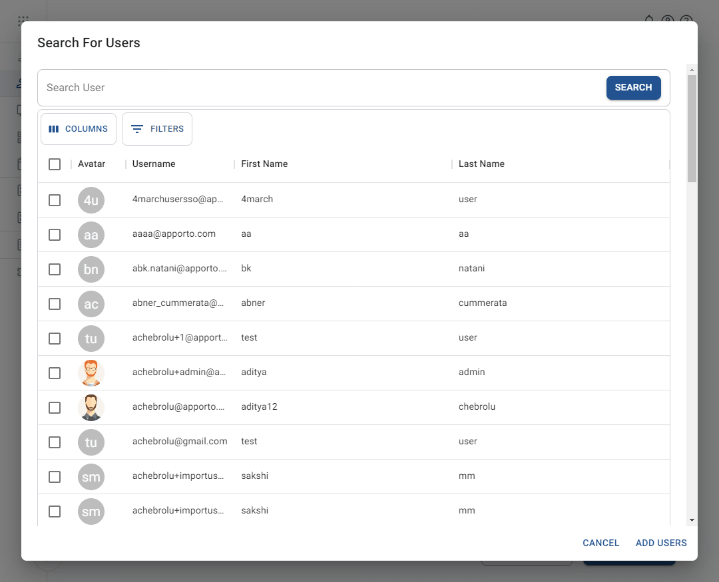This screenshot has height=582, width=719.
Task: Check the box for aaaa@apporto.com
Action: [x=55, y=234]
